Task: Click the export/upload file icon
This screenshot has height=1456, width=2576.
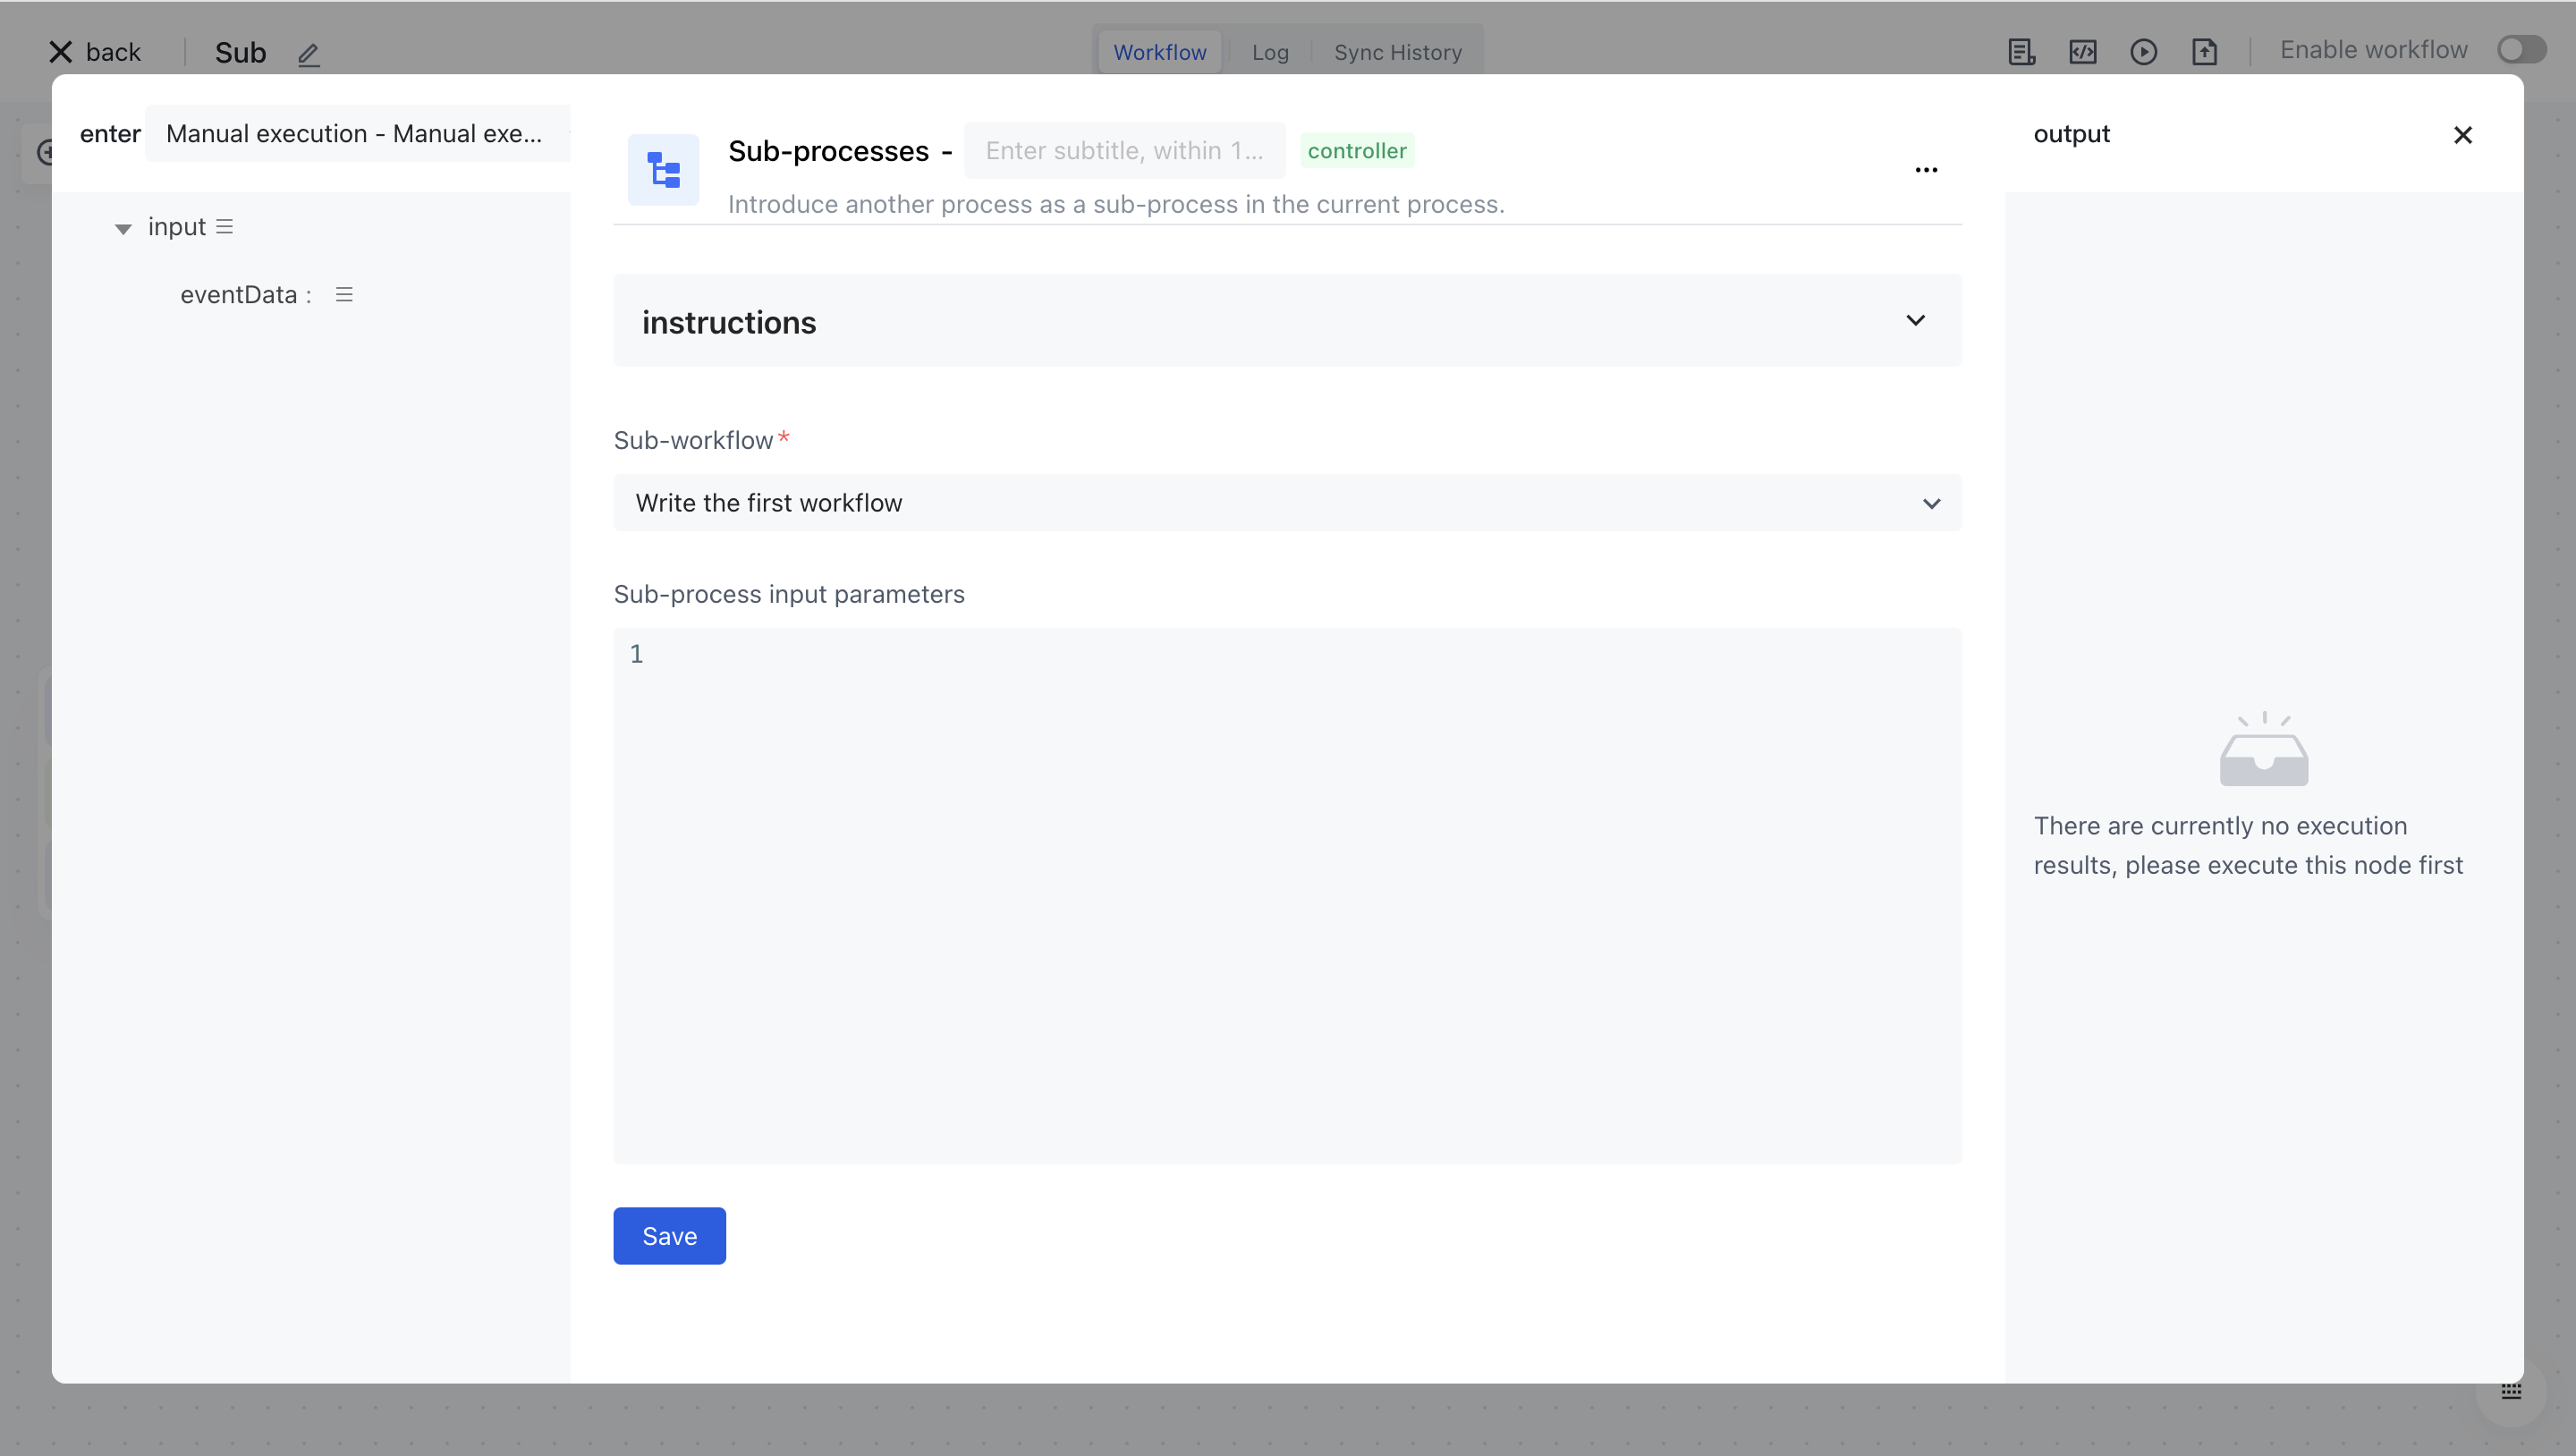Action: point(2206,51)
